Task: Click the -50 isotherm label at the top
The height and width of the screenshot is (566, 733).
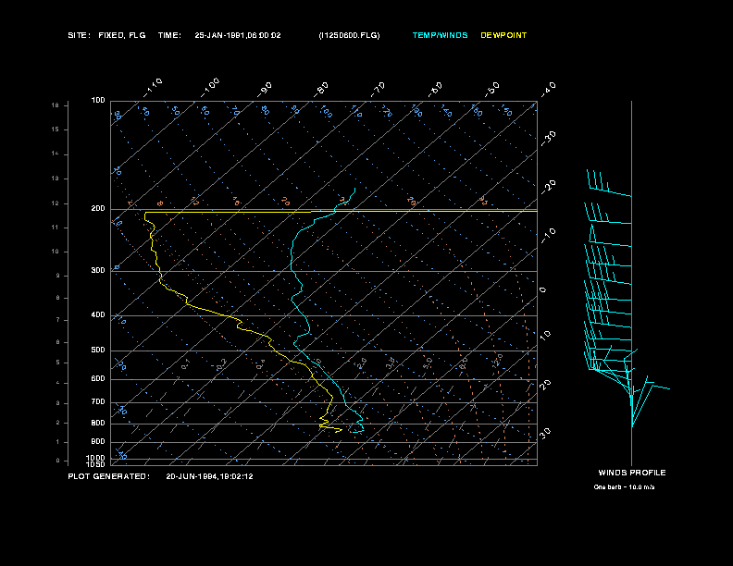Action: click(x=492, y=90)
